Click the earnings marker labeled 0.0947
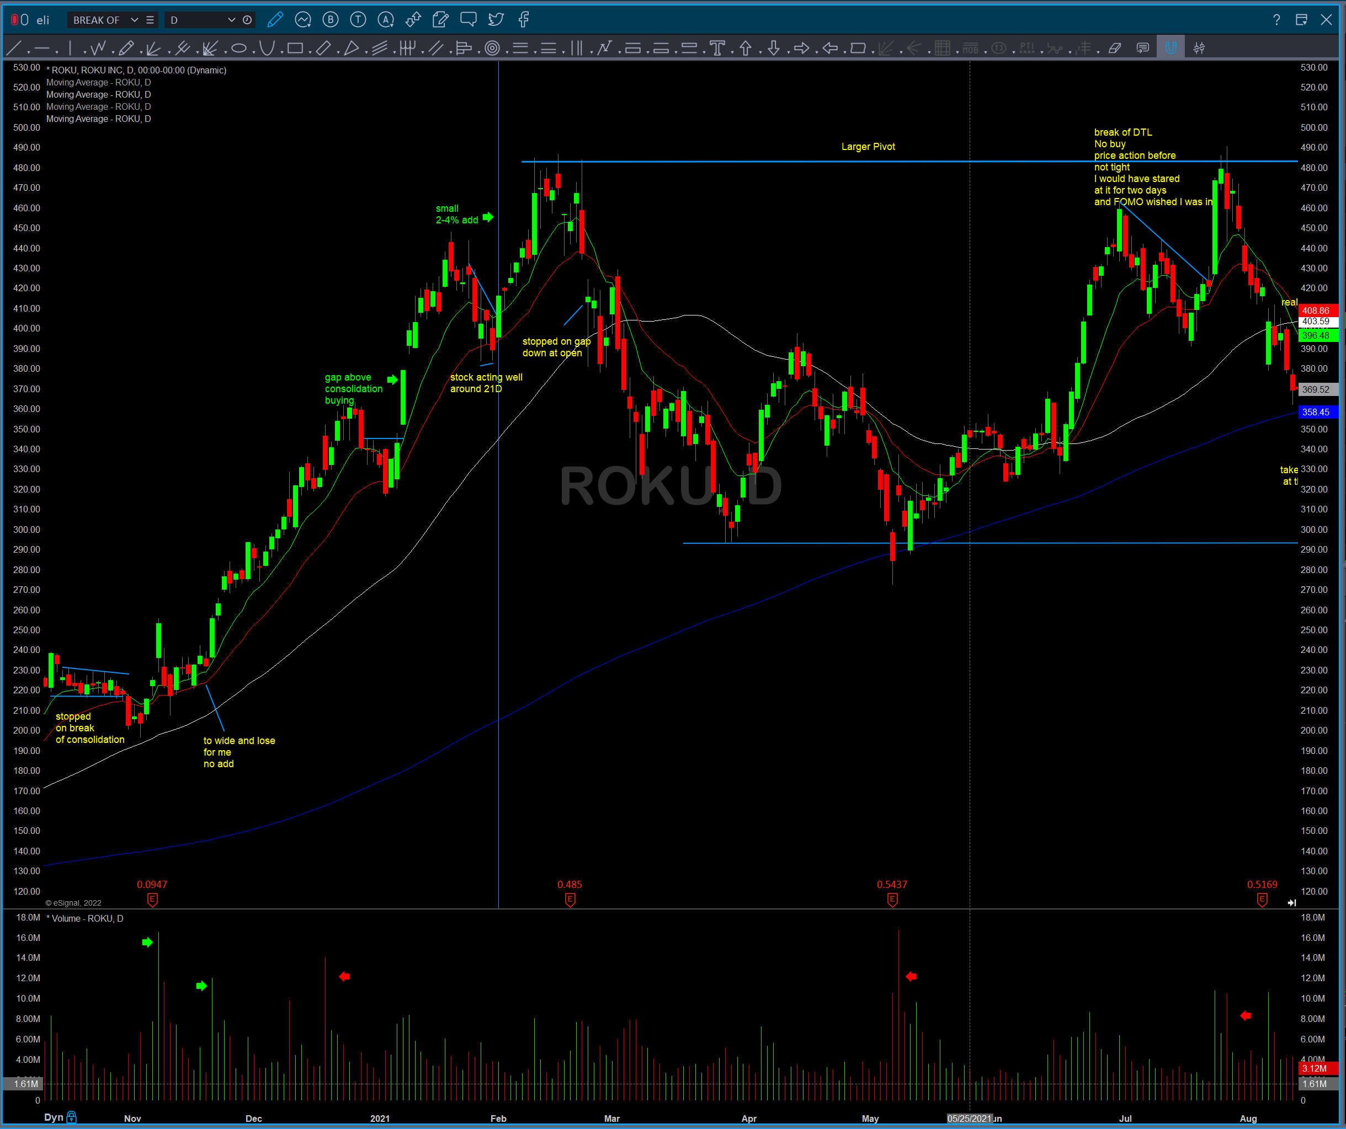 tap(152, 900)
